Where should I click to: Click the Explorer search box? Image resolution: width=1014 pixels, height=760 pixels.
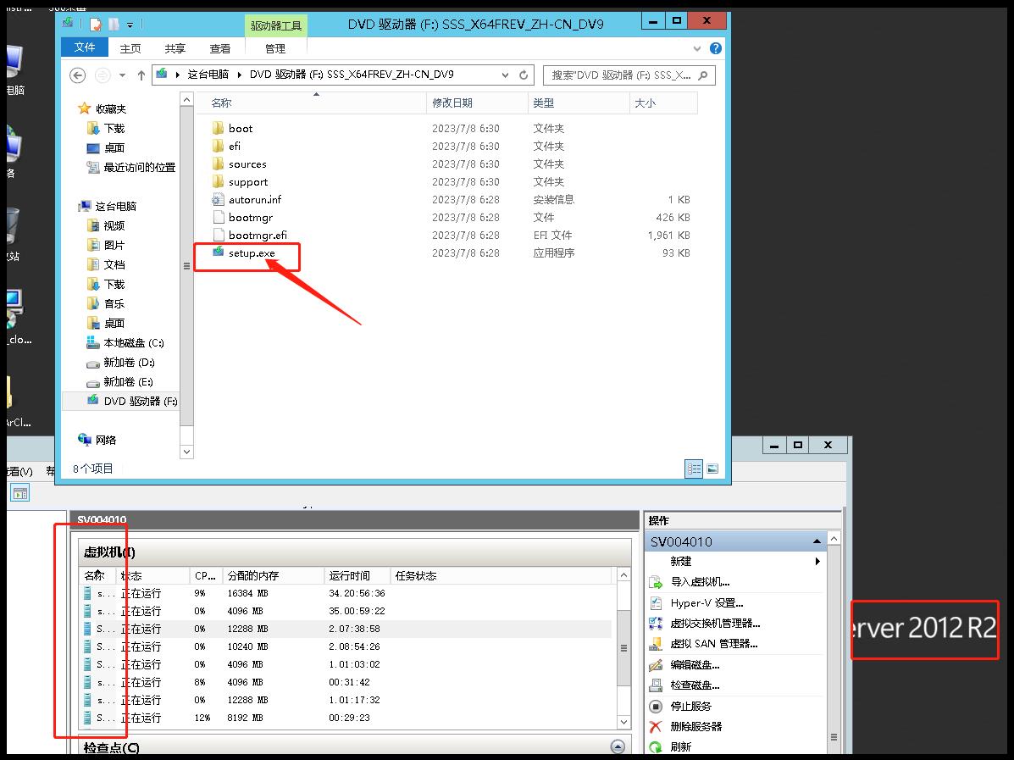[x=629, y=75]
